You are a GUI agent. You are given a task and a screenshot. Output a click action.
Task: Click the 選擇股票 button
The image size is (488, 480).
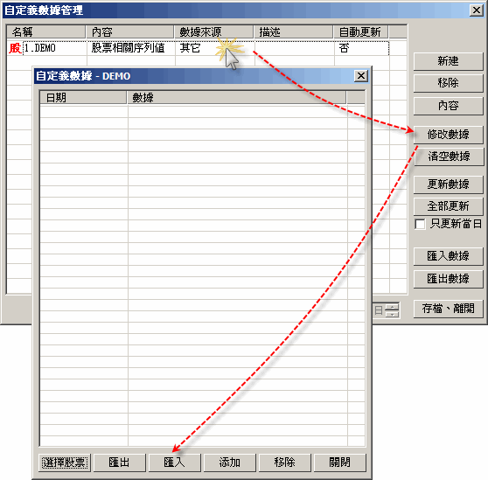pyautogui.click(x=65, y=463)
